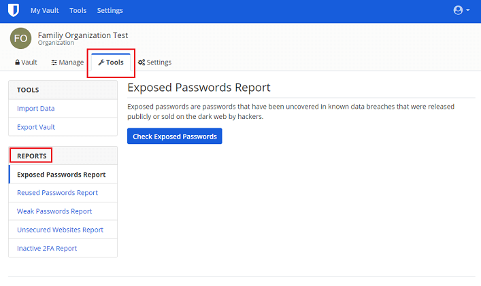Open Settings in the top navigation bar
Image resolution: width=481 pixels, height=286 pixels.
click(110, 11)
